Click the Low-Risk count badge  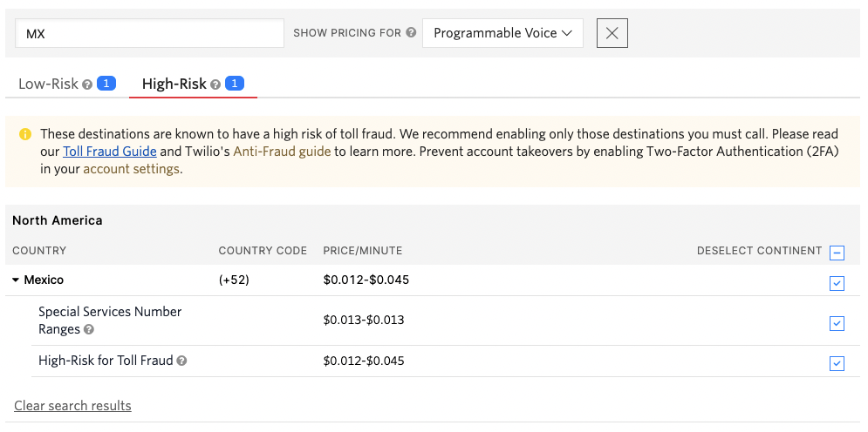[x=106, y=84]
